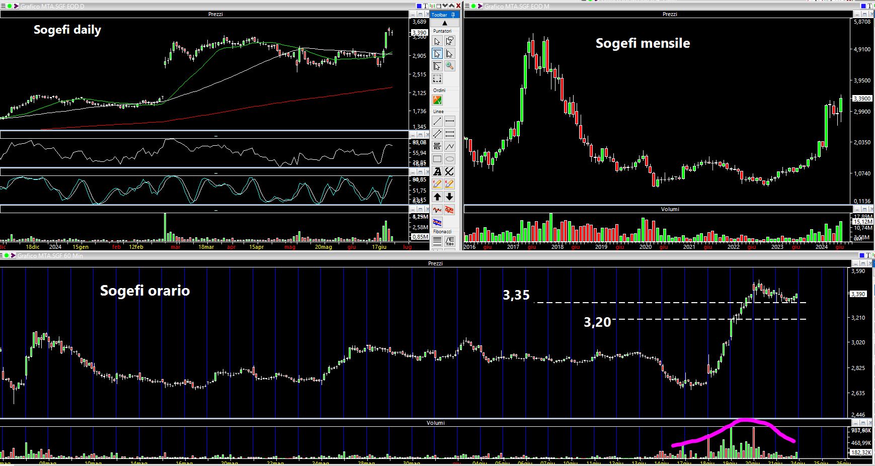The image size is (875, 466).
Task: Select the diagonal trend line tool
Action: click(x=437, y=121)
